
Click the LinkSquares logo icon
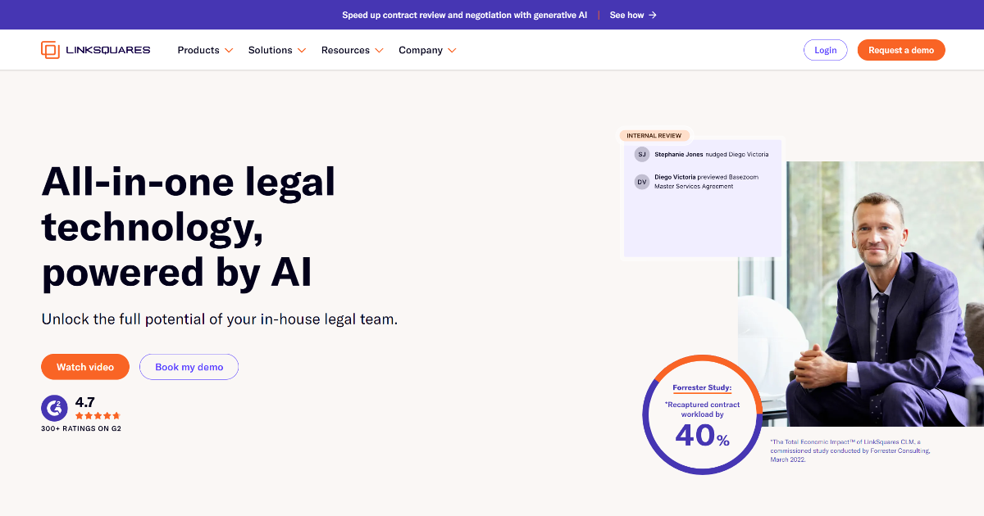[x=50, y=50]
